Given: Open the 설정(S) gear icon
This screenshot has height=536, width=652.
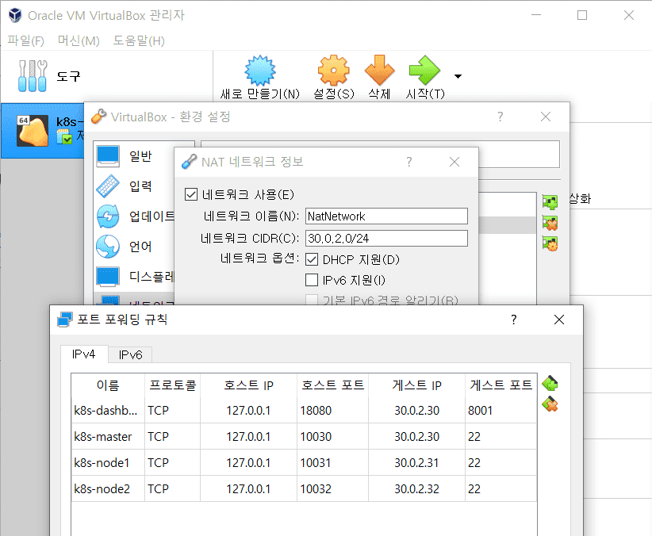Looking at the screenshot, I should [x=333, y=71].
